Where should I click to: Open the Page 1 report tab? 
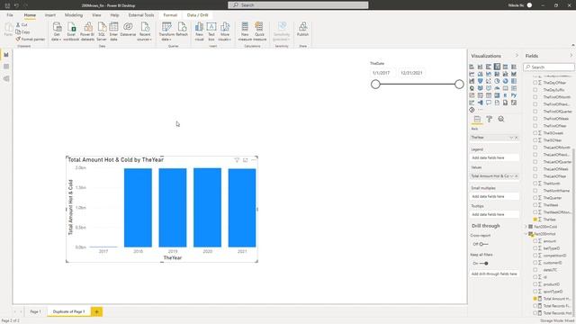pos(35,311)
